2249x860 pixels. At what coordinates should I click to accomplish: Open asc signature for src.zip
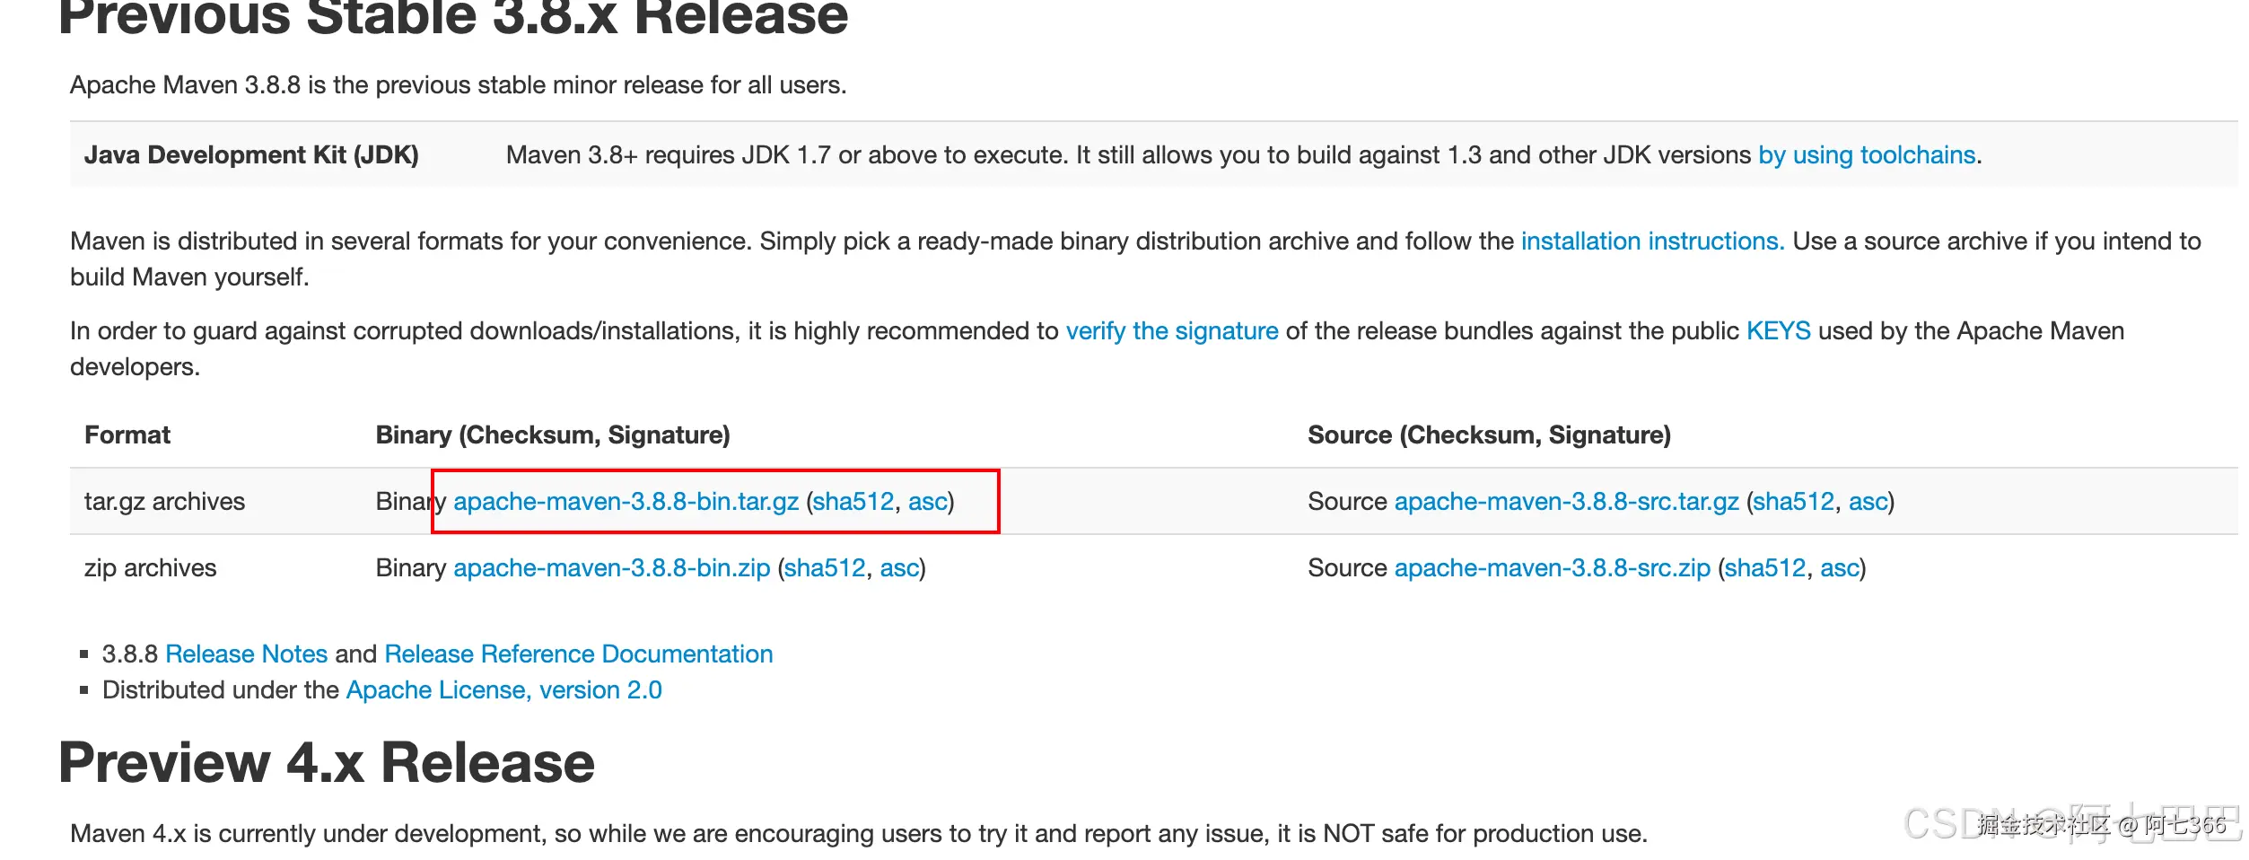coord(1839,568)
